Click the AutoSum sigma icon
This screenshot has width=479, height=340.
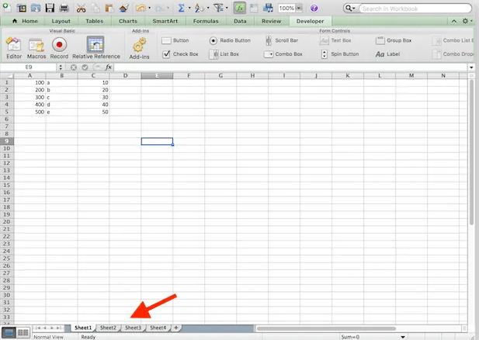[x=181, y=8]
